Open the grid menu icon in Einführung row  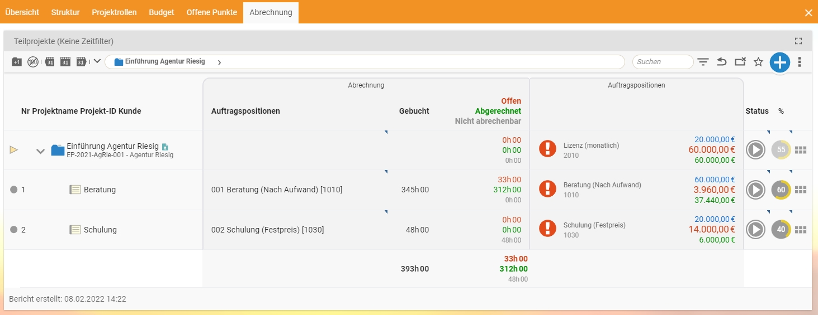pyautogui.click(x=801, y=150)
